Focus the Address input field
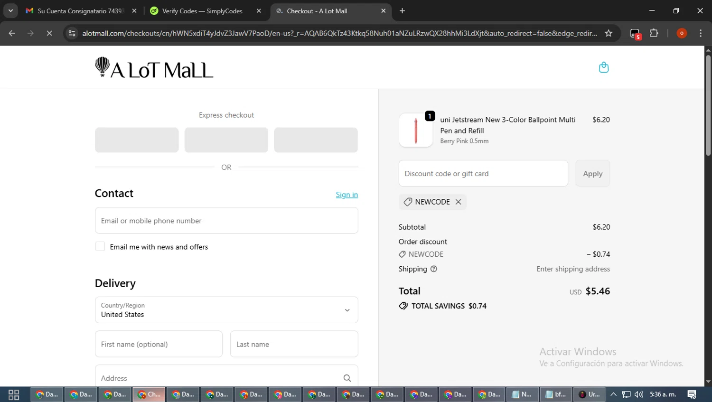Screen dimensions: 712x402 click(x=226, y=376)
